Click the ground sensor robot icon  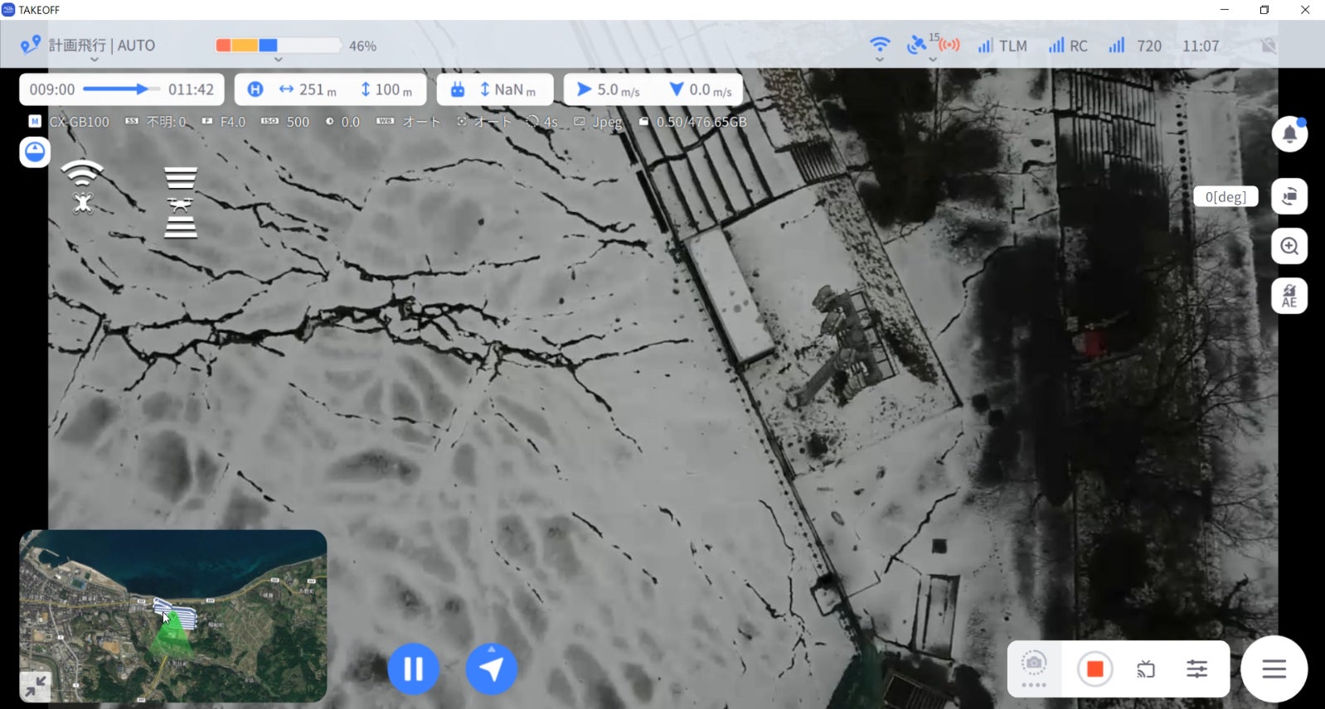pos(458,89)
